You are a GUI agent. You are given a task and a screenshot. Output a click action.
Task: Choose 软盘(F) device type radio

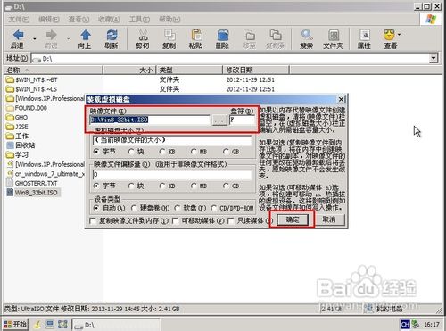coord(178,208)
